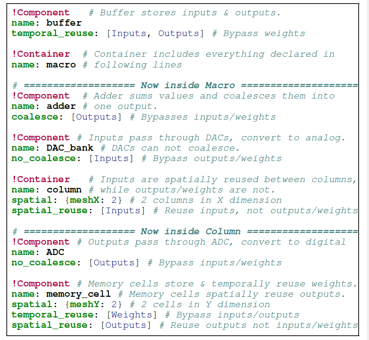The width and height of the screenshot is (369, 340).
Task: Click the '!Container' tag above 'name: column'
Action: coord(41,179)
